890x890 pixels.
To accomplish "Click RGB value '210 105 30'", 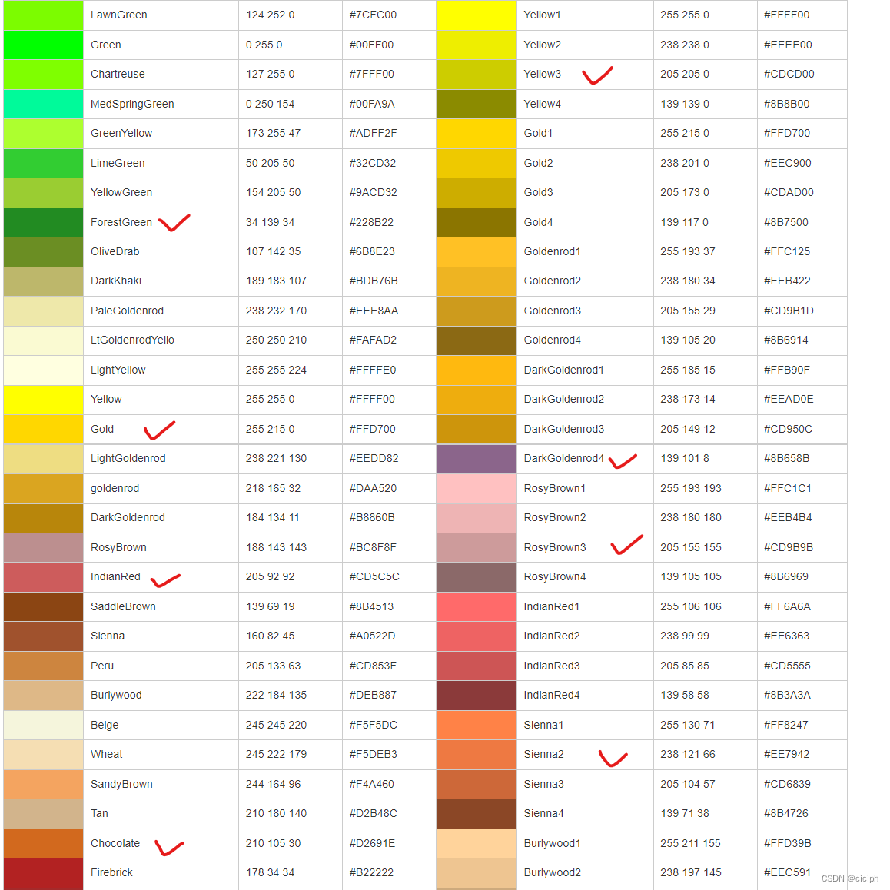I will [273, 843].
